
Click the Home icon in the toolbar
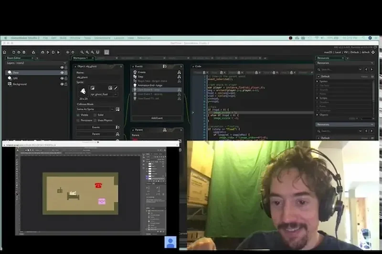4,52
